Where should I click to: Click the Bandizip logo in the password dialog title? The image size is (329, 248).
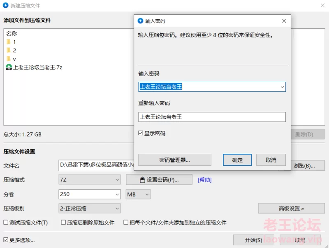tap(140, 21)
